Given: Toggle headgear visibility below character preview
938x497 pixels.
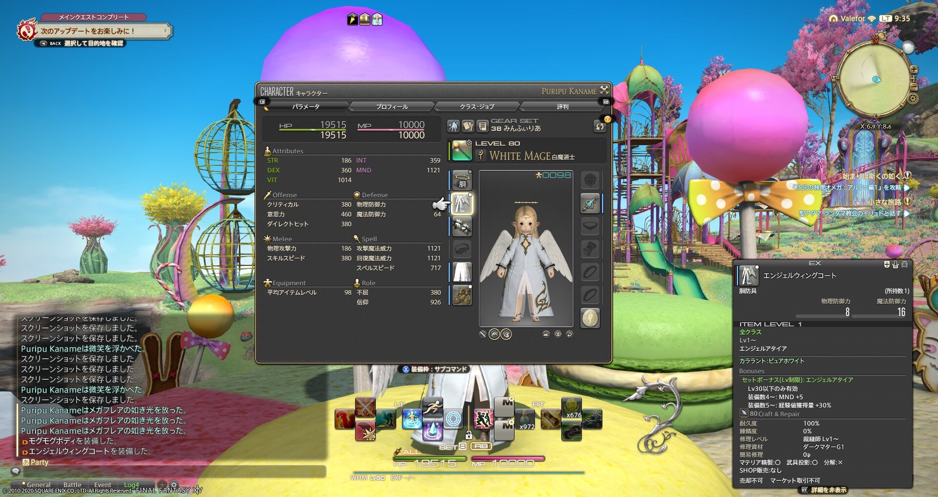Looking at the screenshot, I should (494, 334).
